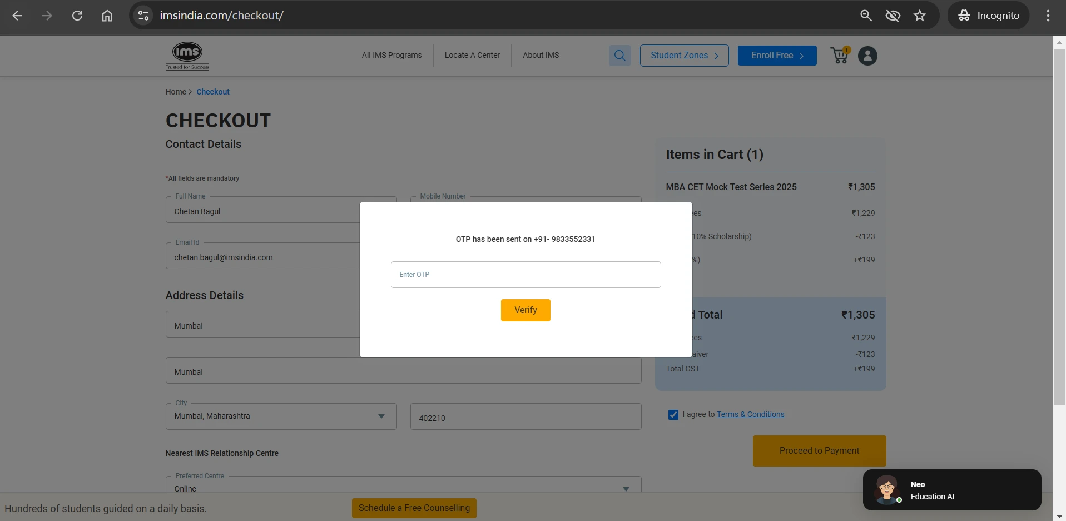Click the Total GST label

coord(683,369)
